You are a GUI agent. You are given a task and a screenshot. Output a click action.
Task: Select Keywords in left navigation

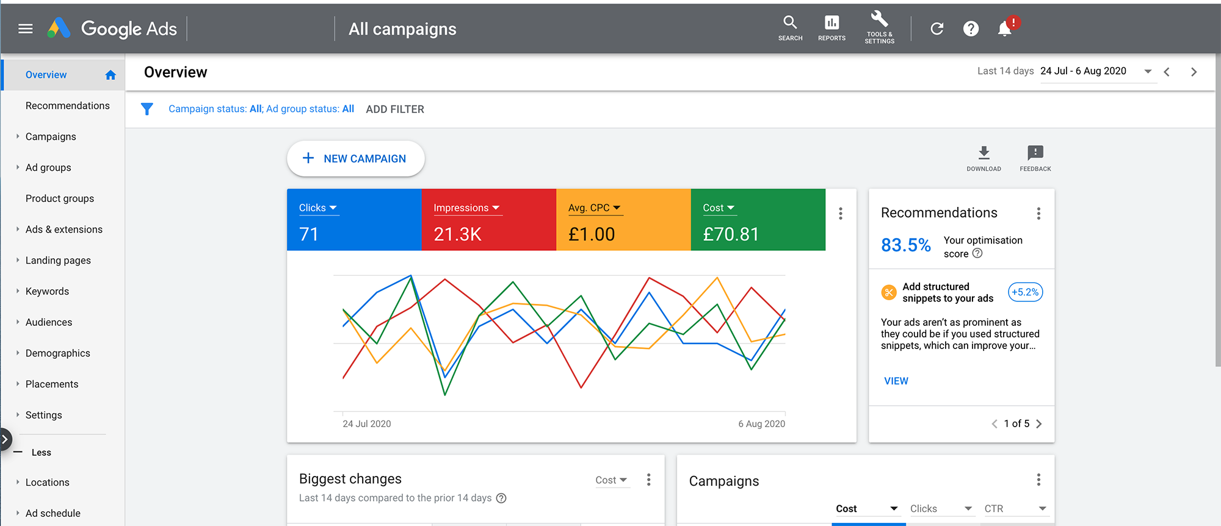47,291
